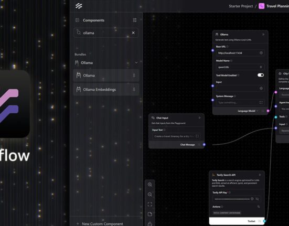Focus the component search field with 'ollama'
The height and width of the screenshot is (226, 289).
[x=106, y=33]
